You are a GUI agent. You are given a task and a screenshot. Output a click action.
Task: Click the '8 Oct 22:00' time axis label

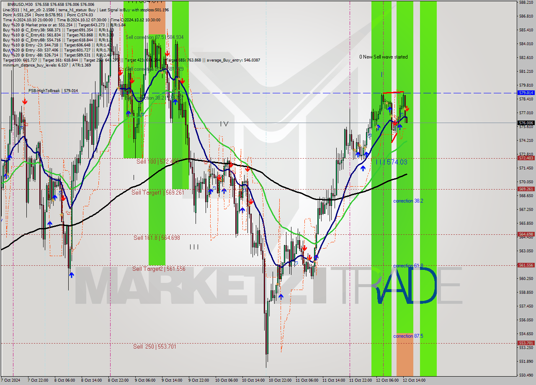pos(119,380)
